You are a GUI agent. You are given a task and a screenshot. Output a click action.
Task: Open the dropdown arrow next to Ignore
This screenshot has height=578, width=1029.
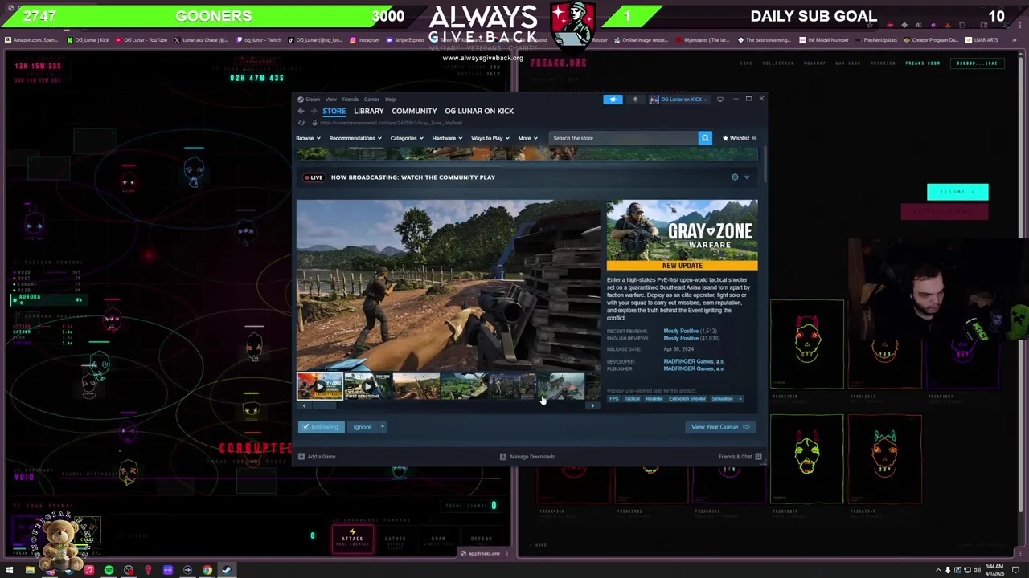click(x=383, y=427)
